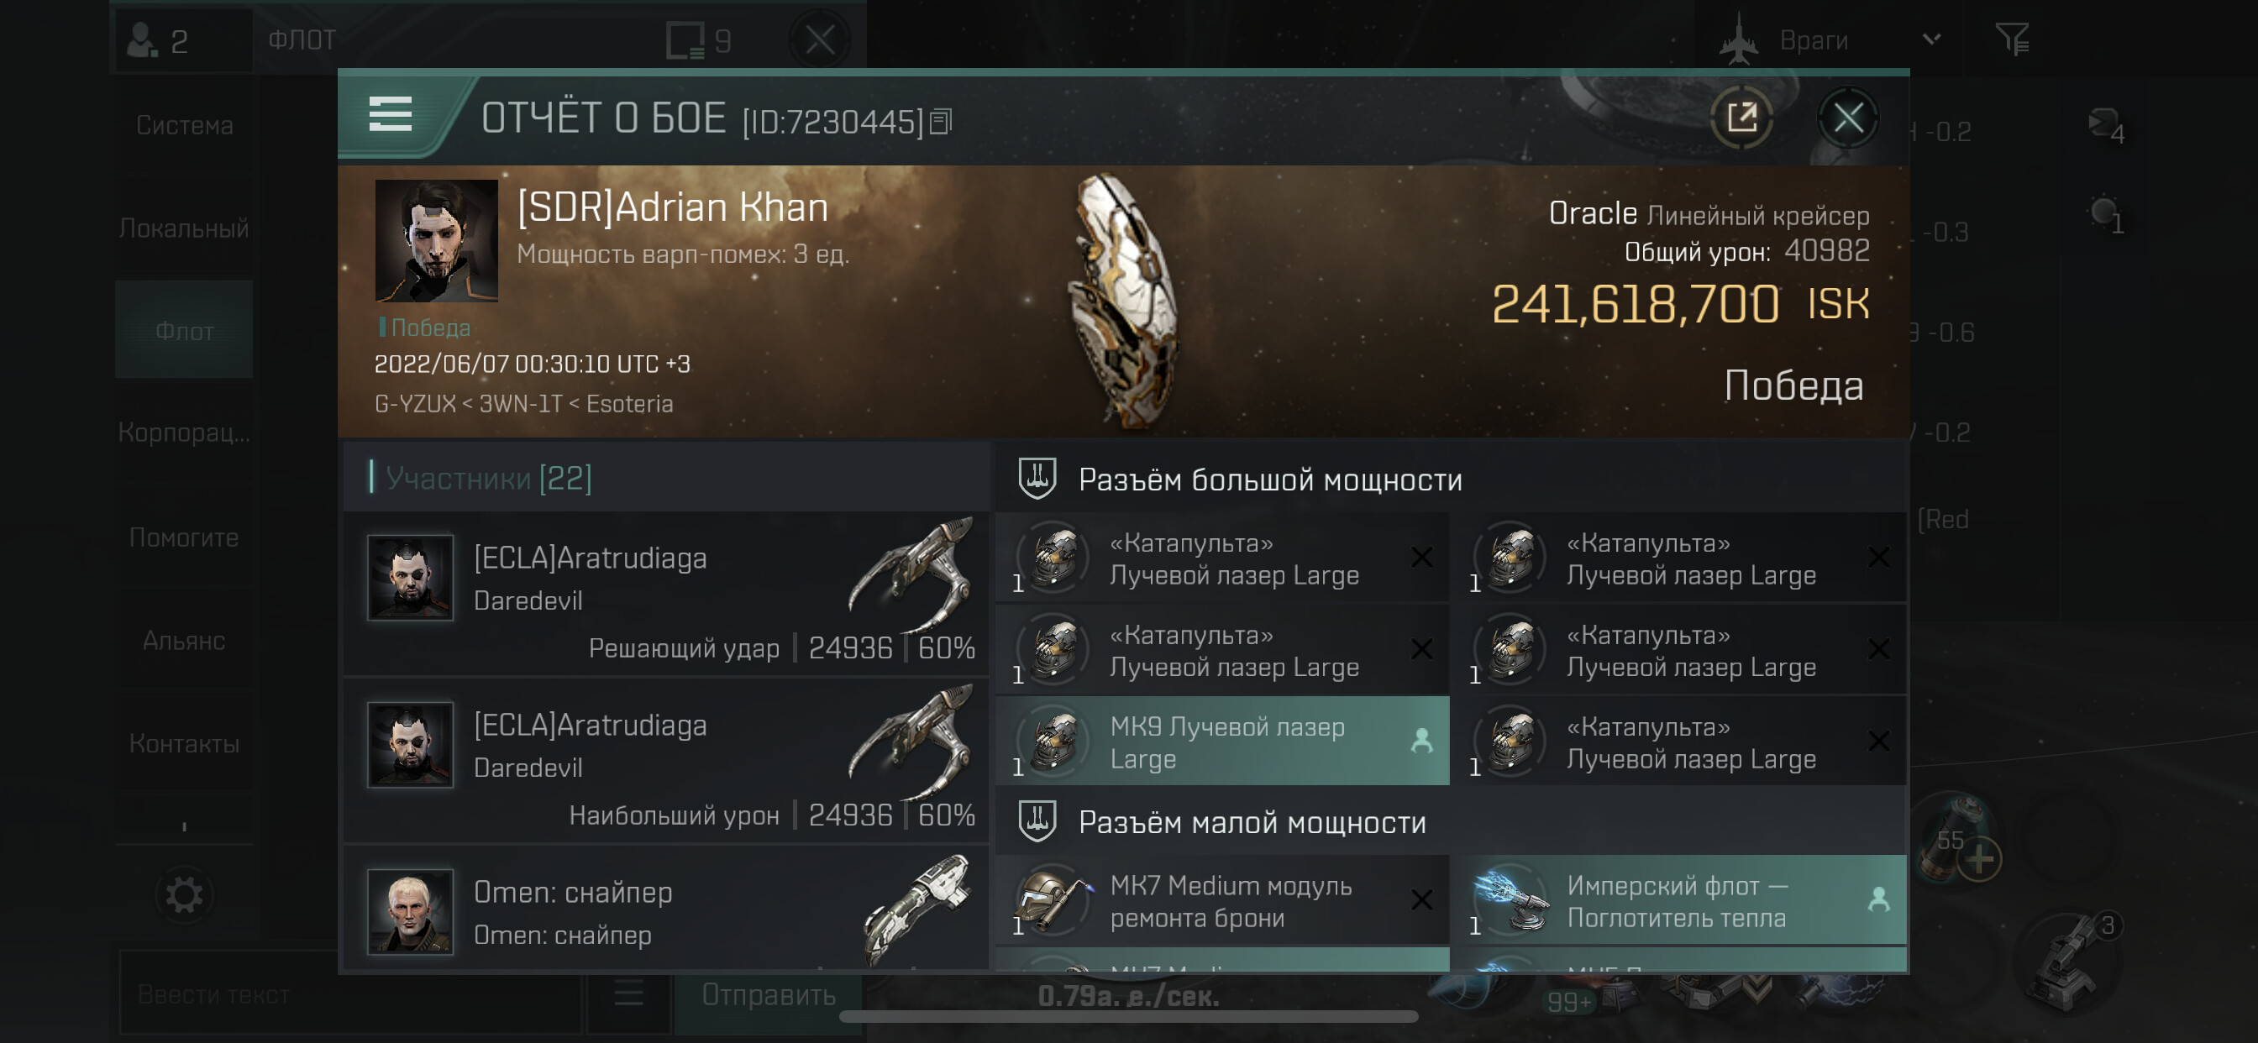Select the Oracle ship image
2258x1043 pixels.
pyautogui.click(x=1124, y=300)
